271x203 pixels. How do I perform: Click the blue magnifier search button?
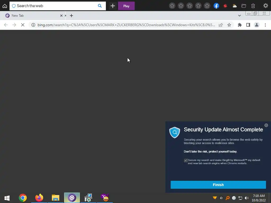[100, 6]
